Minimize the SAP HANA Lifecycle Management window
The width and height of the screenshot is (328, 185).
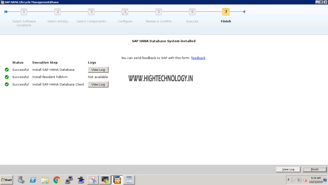coord(317,2)
